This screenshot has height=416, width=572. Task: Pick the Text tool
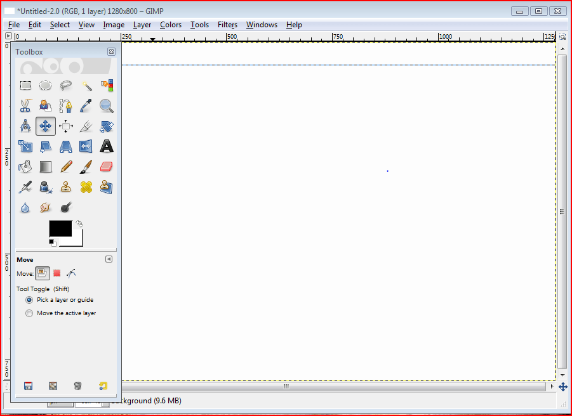pyautogui.click(x=107, y=146)
